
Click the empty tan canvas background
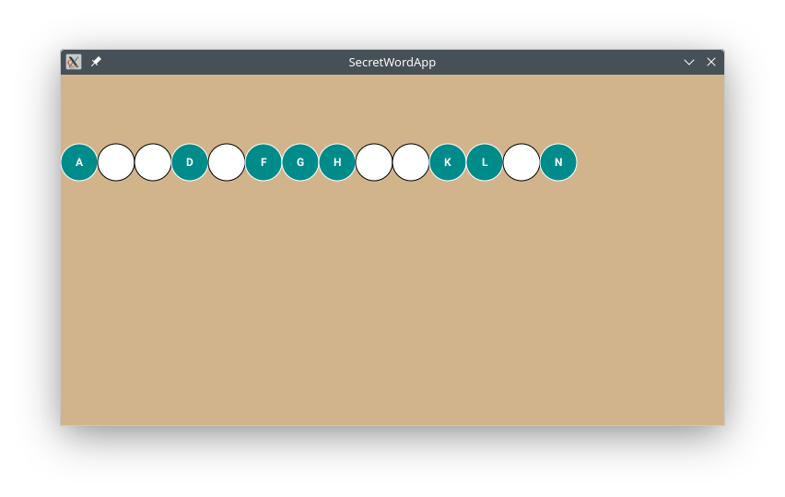pos(392,304)
